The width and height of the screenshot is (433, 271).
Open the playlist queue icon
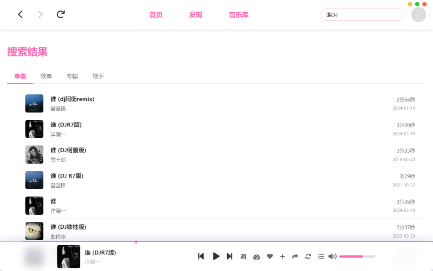[x=321, y=257]
